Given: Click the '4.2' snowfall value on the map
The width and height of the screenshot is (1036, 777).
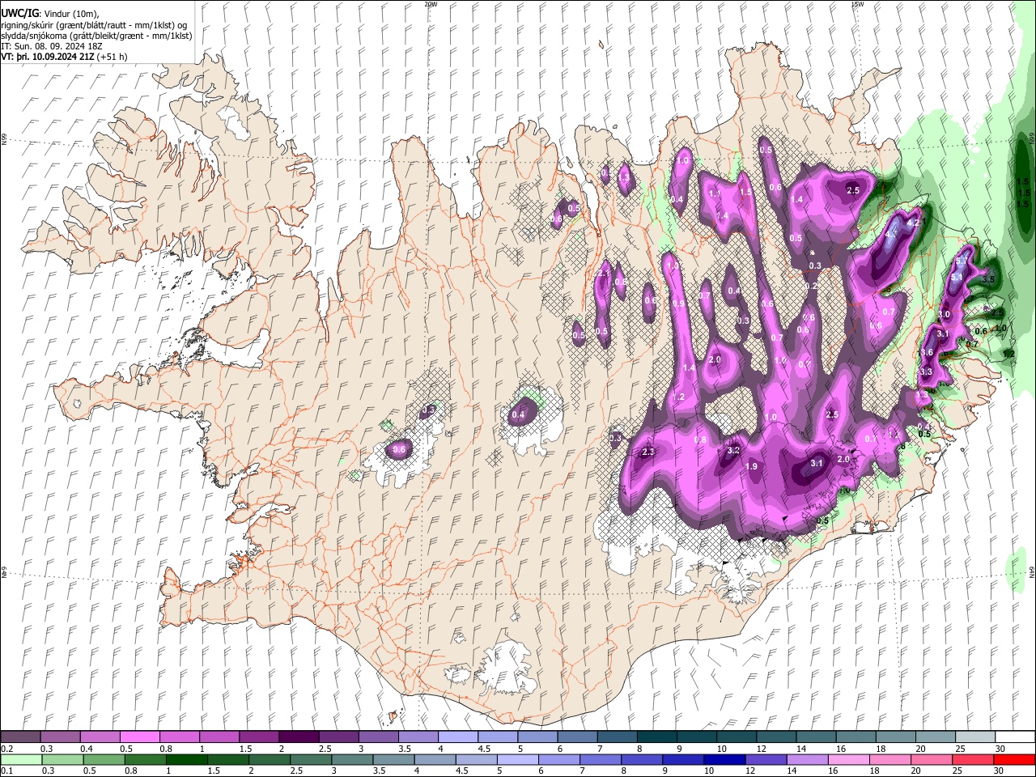Looking at the screenshot, I should click(x=915, y=223).
